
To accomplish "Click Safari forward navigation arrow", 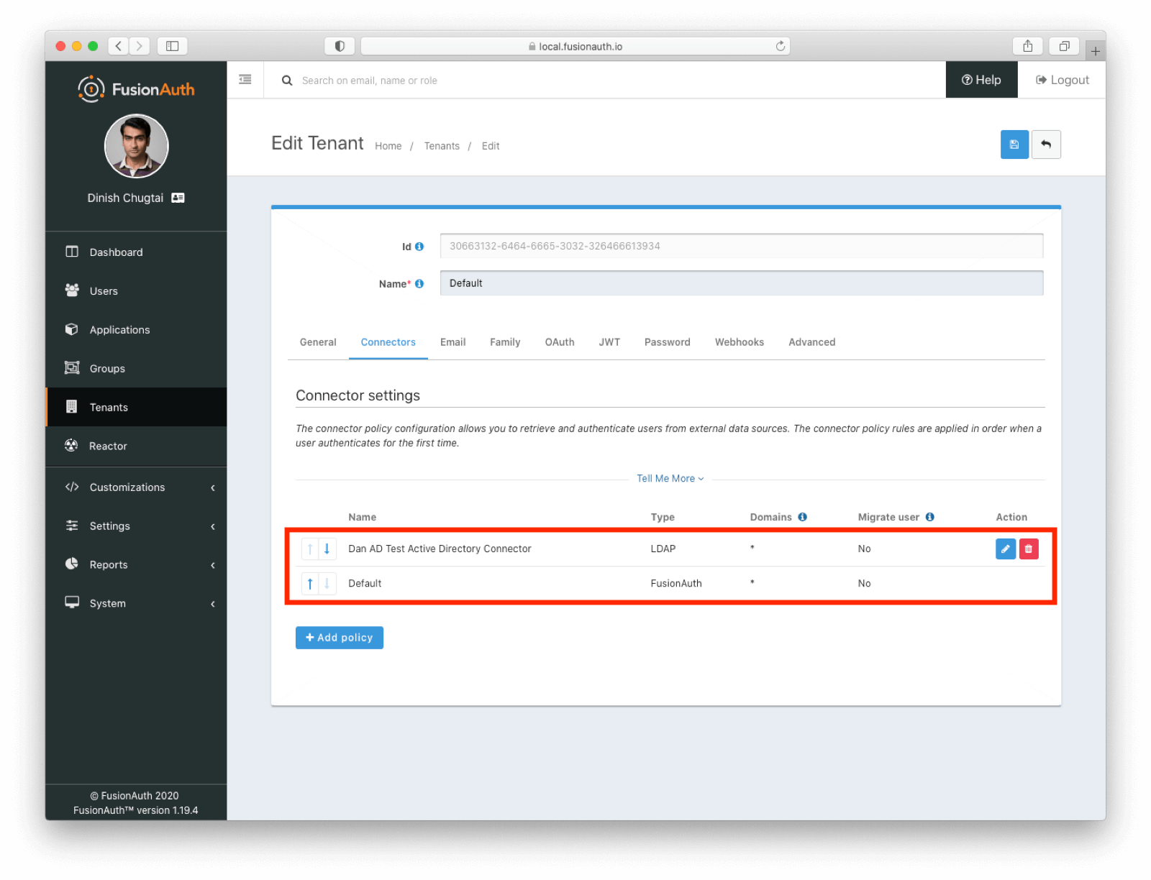I will coord(140,46).
